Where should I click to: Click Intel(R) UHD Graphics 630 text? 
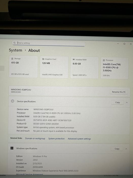52,75
